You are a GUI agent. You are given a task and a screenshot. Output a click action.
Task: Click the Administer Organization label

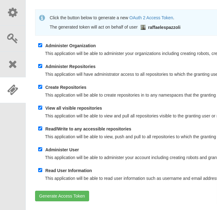(70, 46)
